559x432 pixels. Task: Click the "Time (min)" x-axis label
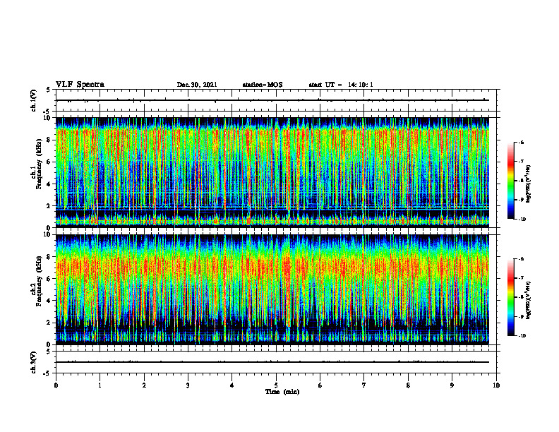282,392
